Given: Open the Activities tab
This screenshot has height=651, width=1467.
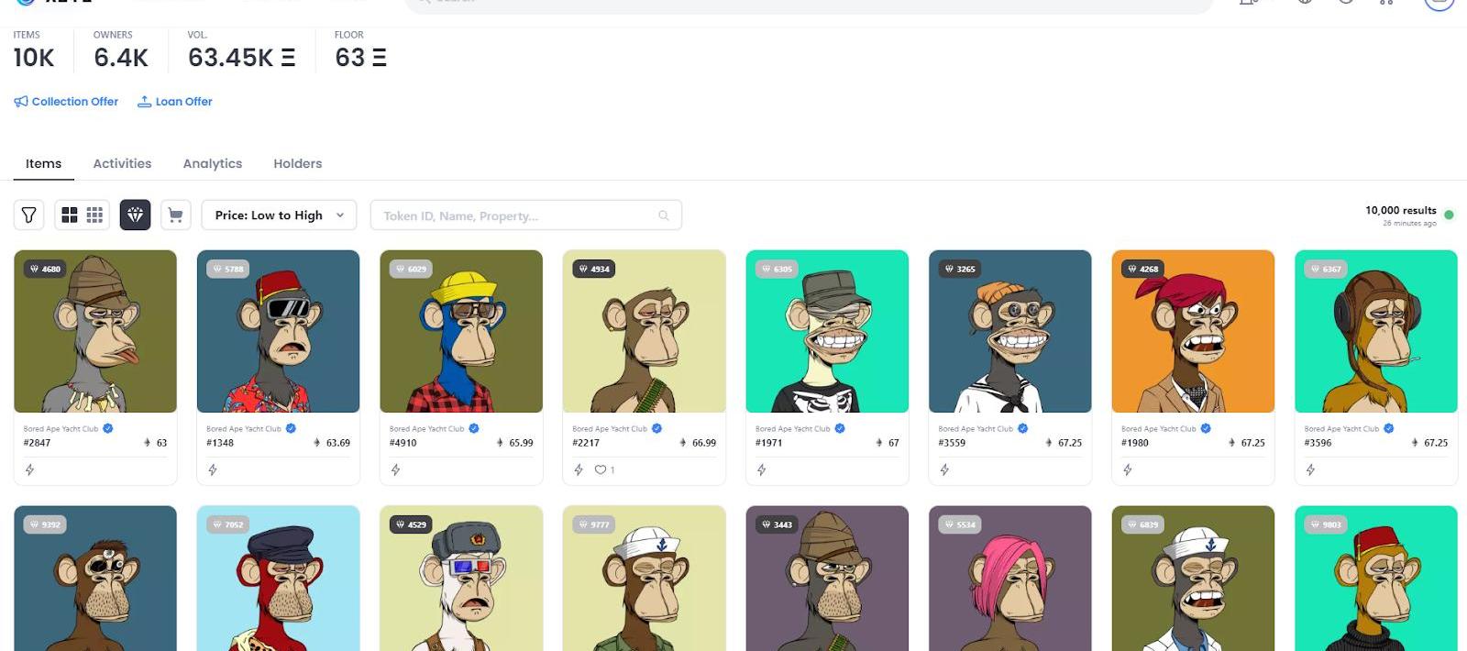Looking at the screenshot, I should pyautogui.click(x=122, y=163).
